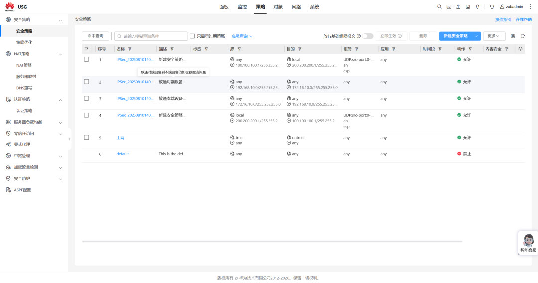Expand the 服务器负载均衡 sidebar group

[60, 123]
